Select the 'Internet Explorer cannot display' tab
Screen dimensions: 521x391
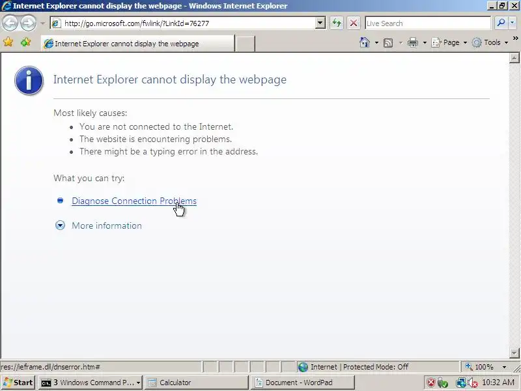pos(137,44)
